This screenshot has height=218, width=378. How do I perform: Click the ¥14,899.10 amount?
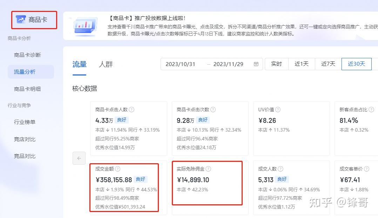pyautogui.click(x=193, y=180)
